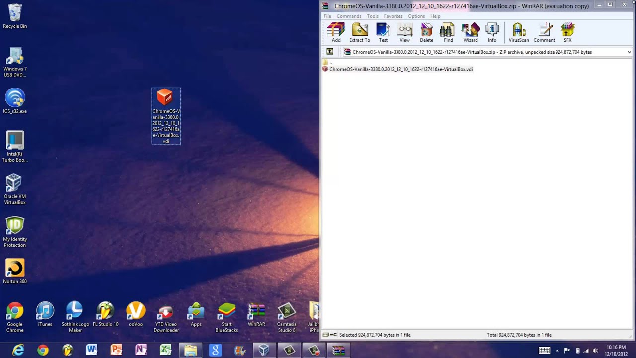Select the Windows 7 USB DVD desktop icon

tap(15, 62)
